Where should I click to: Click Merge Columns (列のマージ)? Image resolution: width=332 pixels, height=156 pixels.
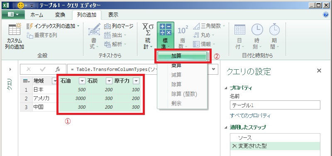[119, 26]
